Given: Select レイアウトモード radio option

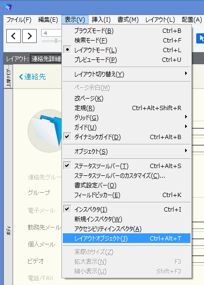Looking at the screenshot, I should (127, 50).
